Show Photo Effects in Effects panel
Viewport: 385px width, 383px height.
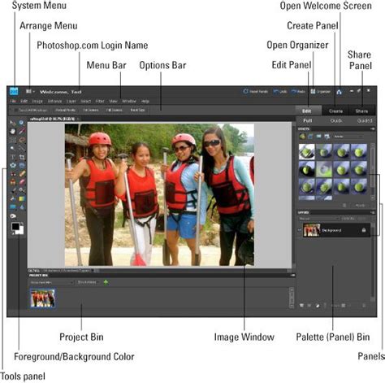319,137
